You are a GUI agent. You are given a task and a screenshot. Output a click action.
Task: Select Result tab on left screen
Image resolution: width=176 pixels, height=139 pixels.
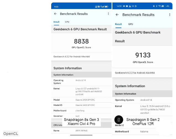pyautogui.click(x=56, y=22)
